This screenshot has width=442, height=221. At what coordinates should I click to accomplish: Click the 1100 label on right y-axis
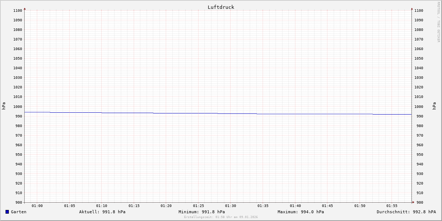419,11
